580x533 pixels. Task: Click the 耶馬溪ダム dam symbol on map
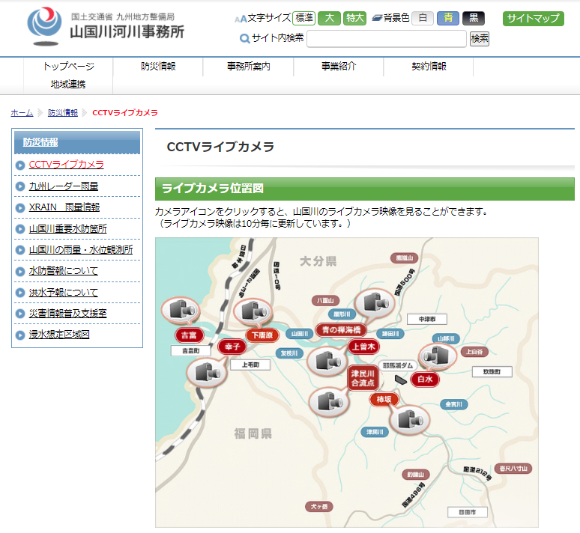point(400,380)
